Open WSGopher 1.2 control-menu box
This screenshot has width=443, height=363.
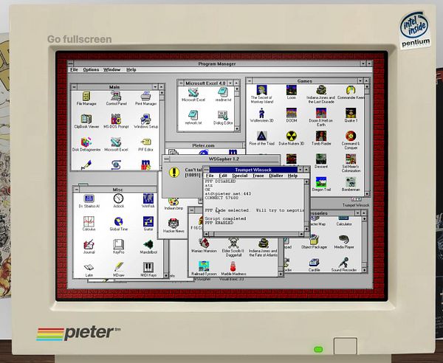pos(166,159)
